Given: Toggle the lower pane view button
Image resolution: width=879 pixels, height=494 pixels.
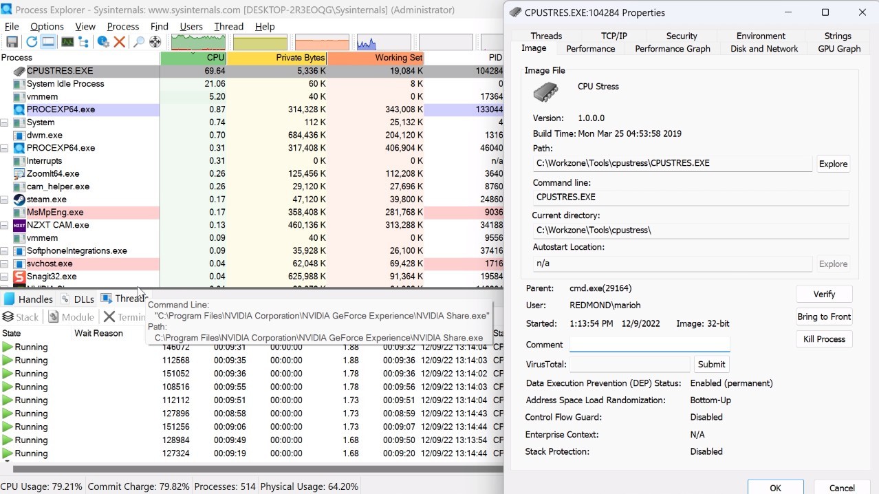Looking at the screenshot, I should pos(47,41).
